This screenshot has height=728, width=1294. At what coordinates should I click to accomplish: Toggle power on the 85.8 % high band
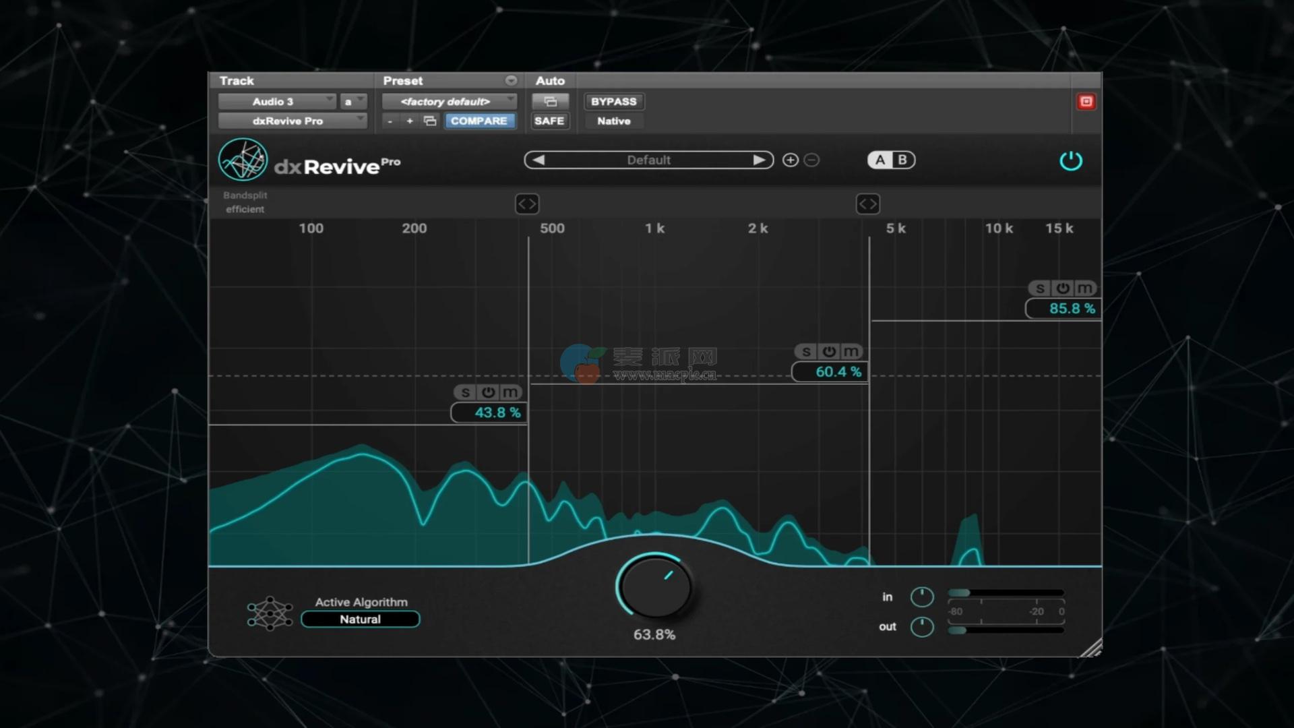tap(1063, 289)
